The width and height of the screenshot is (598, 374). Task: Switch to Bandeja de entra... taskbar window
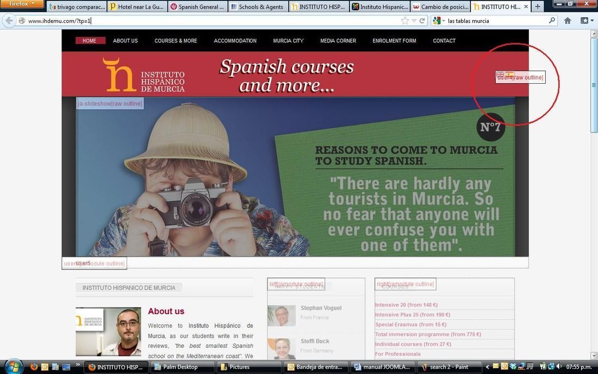point(316,367)
